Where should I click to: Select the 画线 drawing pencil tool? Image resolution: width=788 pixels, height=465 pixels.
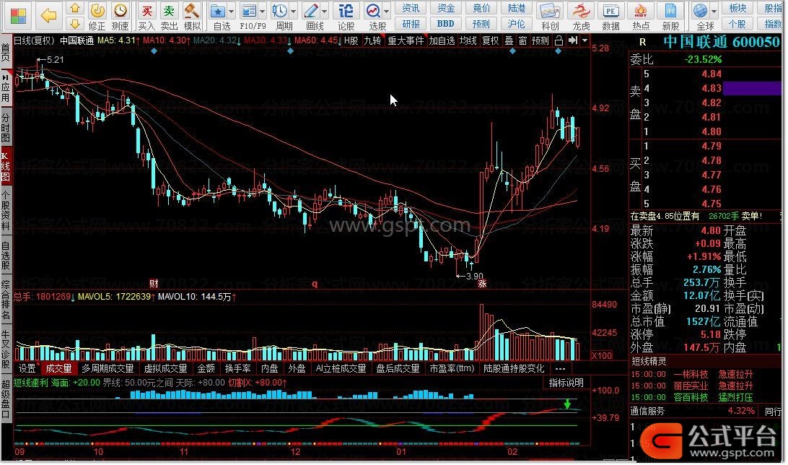(312, 16)
